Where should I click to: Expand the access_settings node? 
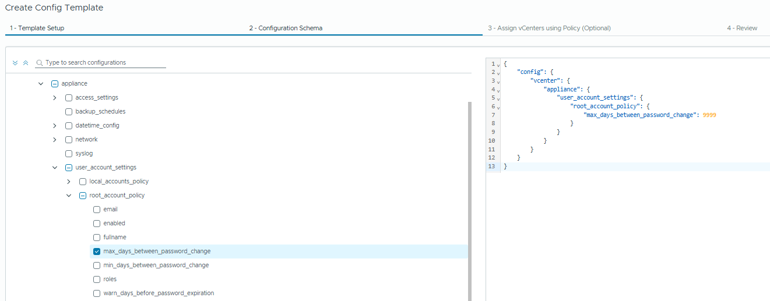(55, 98)
